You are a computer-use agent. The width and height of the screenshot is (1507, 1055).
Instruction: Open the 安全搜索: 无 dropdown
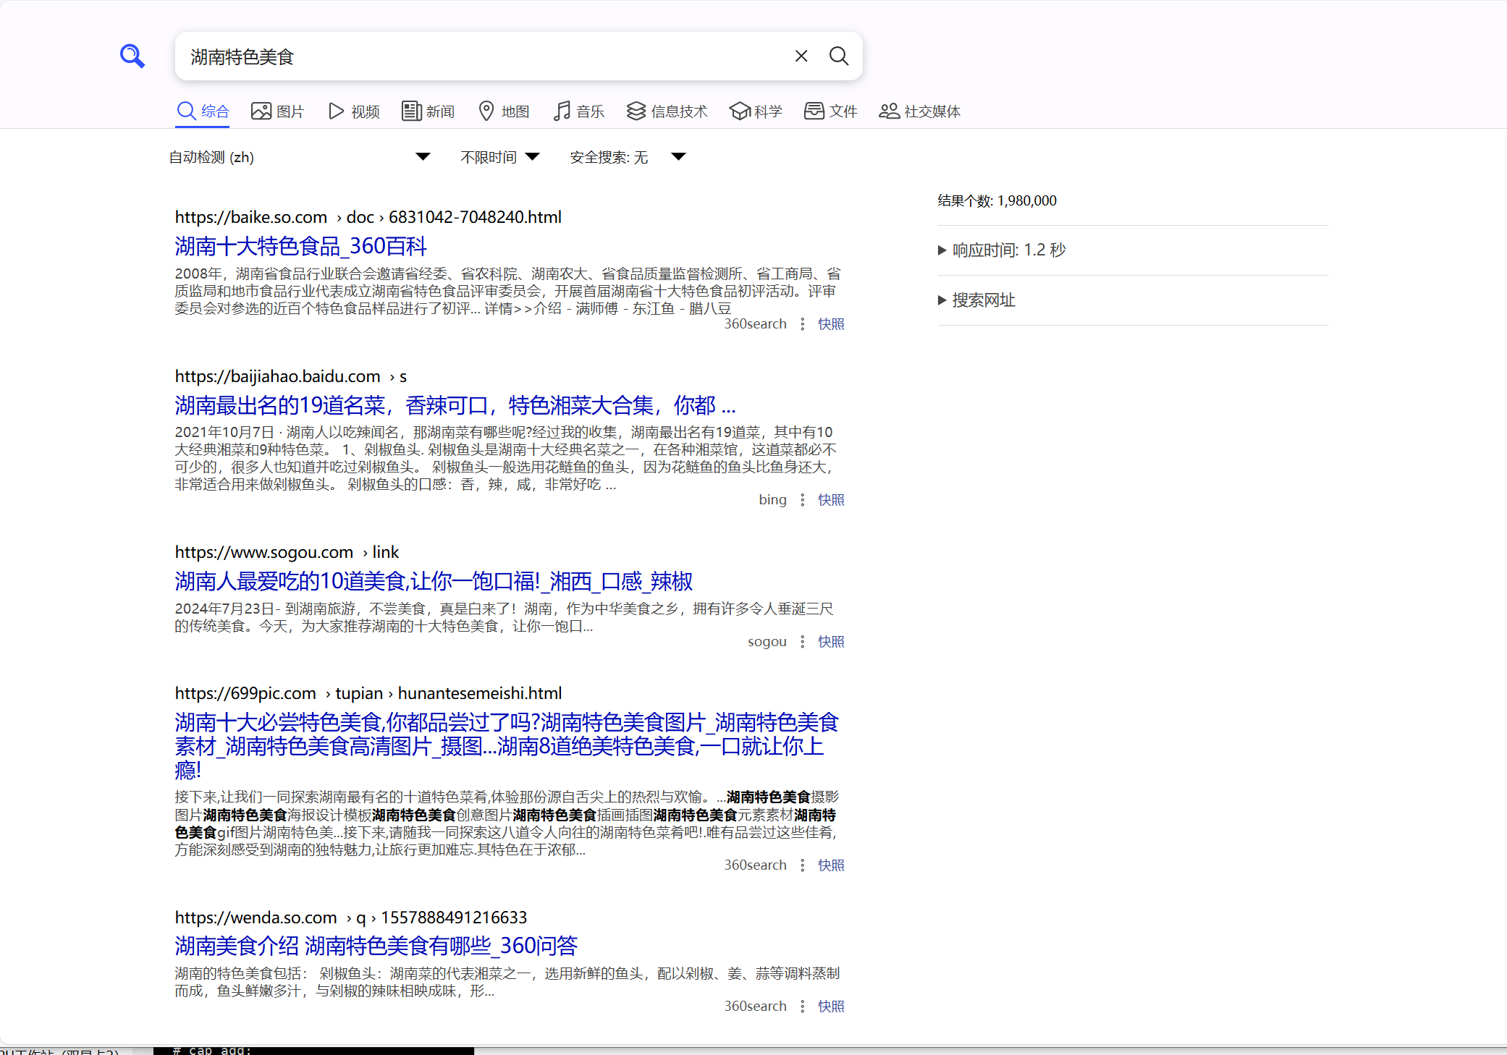point(628,157)
